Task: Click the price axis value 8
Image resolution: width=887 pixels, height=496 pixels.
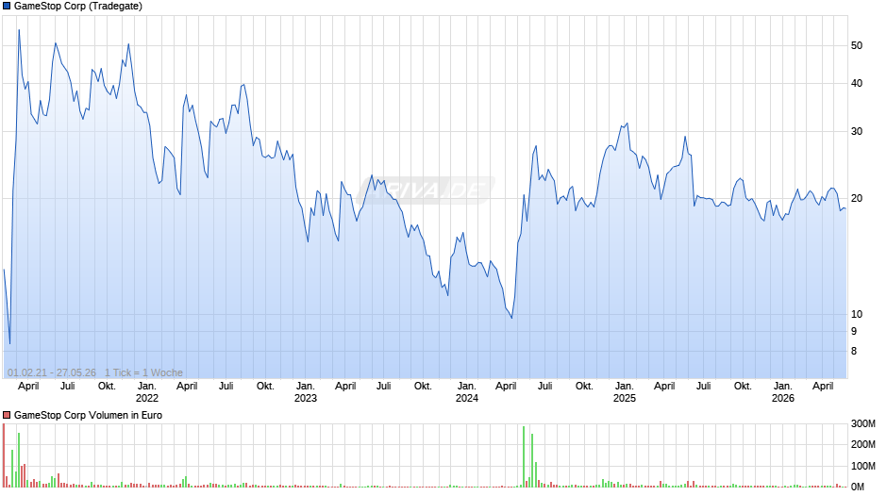Action: tap(854, 351)
